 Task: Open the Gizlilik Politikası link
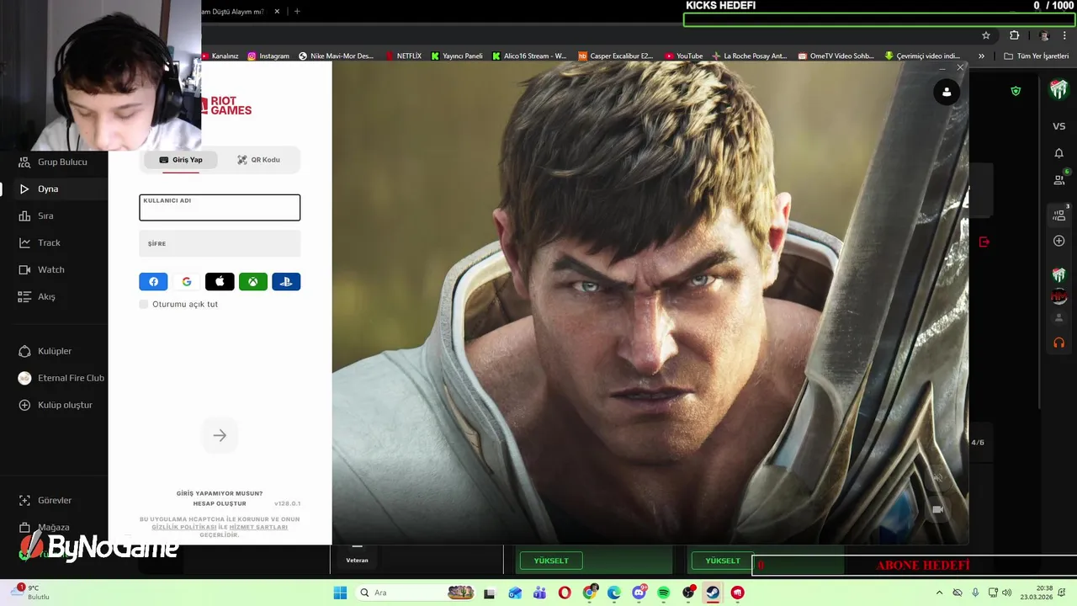[184, 527]
